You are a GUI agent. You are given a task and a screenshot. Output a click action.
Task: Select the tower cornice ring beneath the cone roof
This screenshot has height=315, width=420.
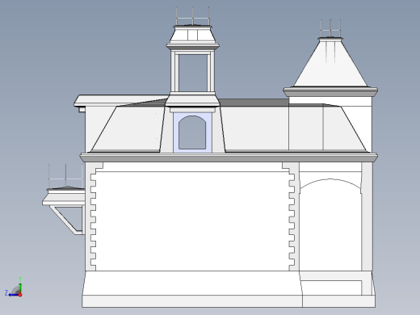click(330, 92)
